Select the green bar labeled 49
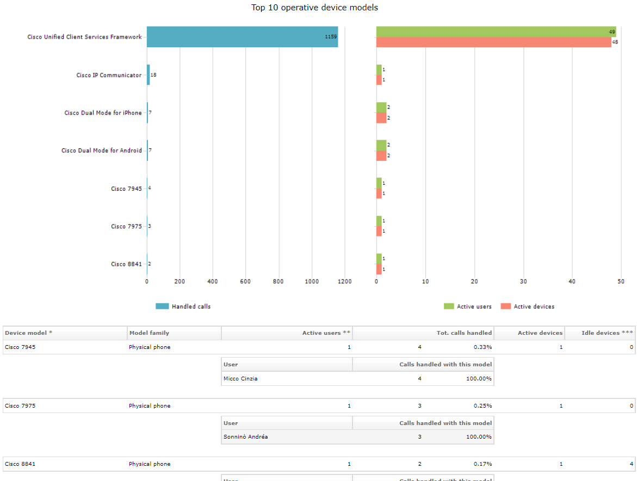Viewport: 637px width, 481px height. click(496, 32)
